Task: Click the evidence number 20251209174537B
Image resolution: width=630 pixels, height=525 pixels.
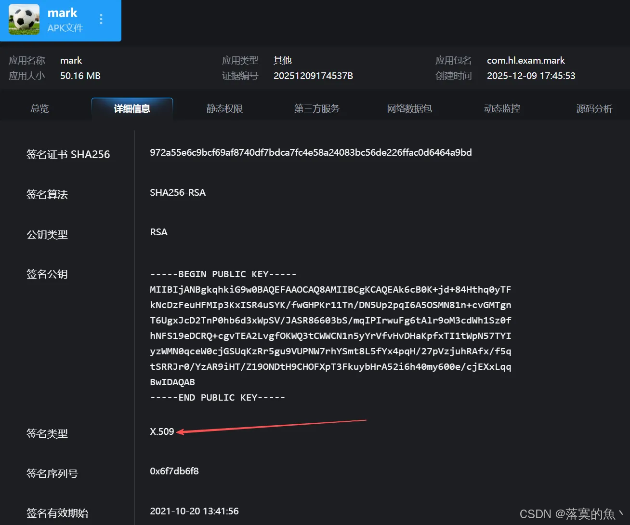Action: (313, 76)
